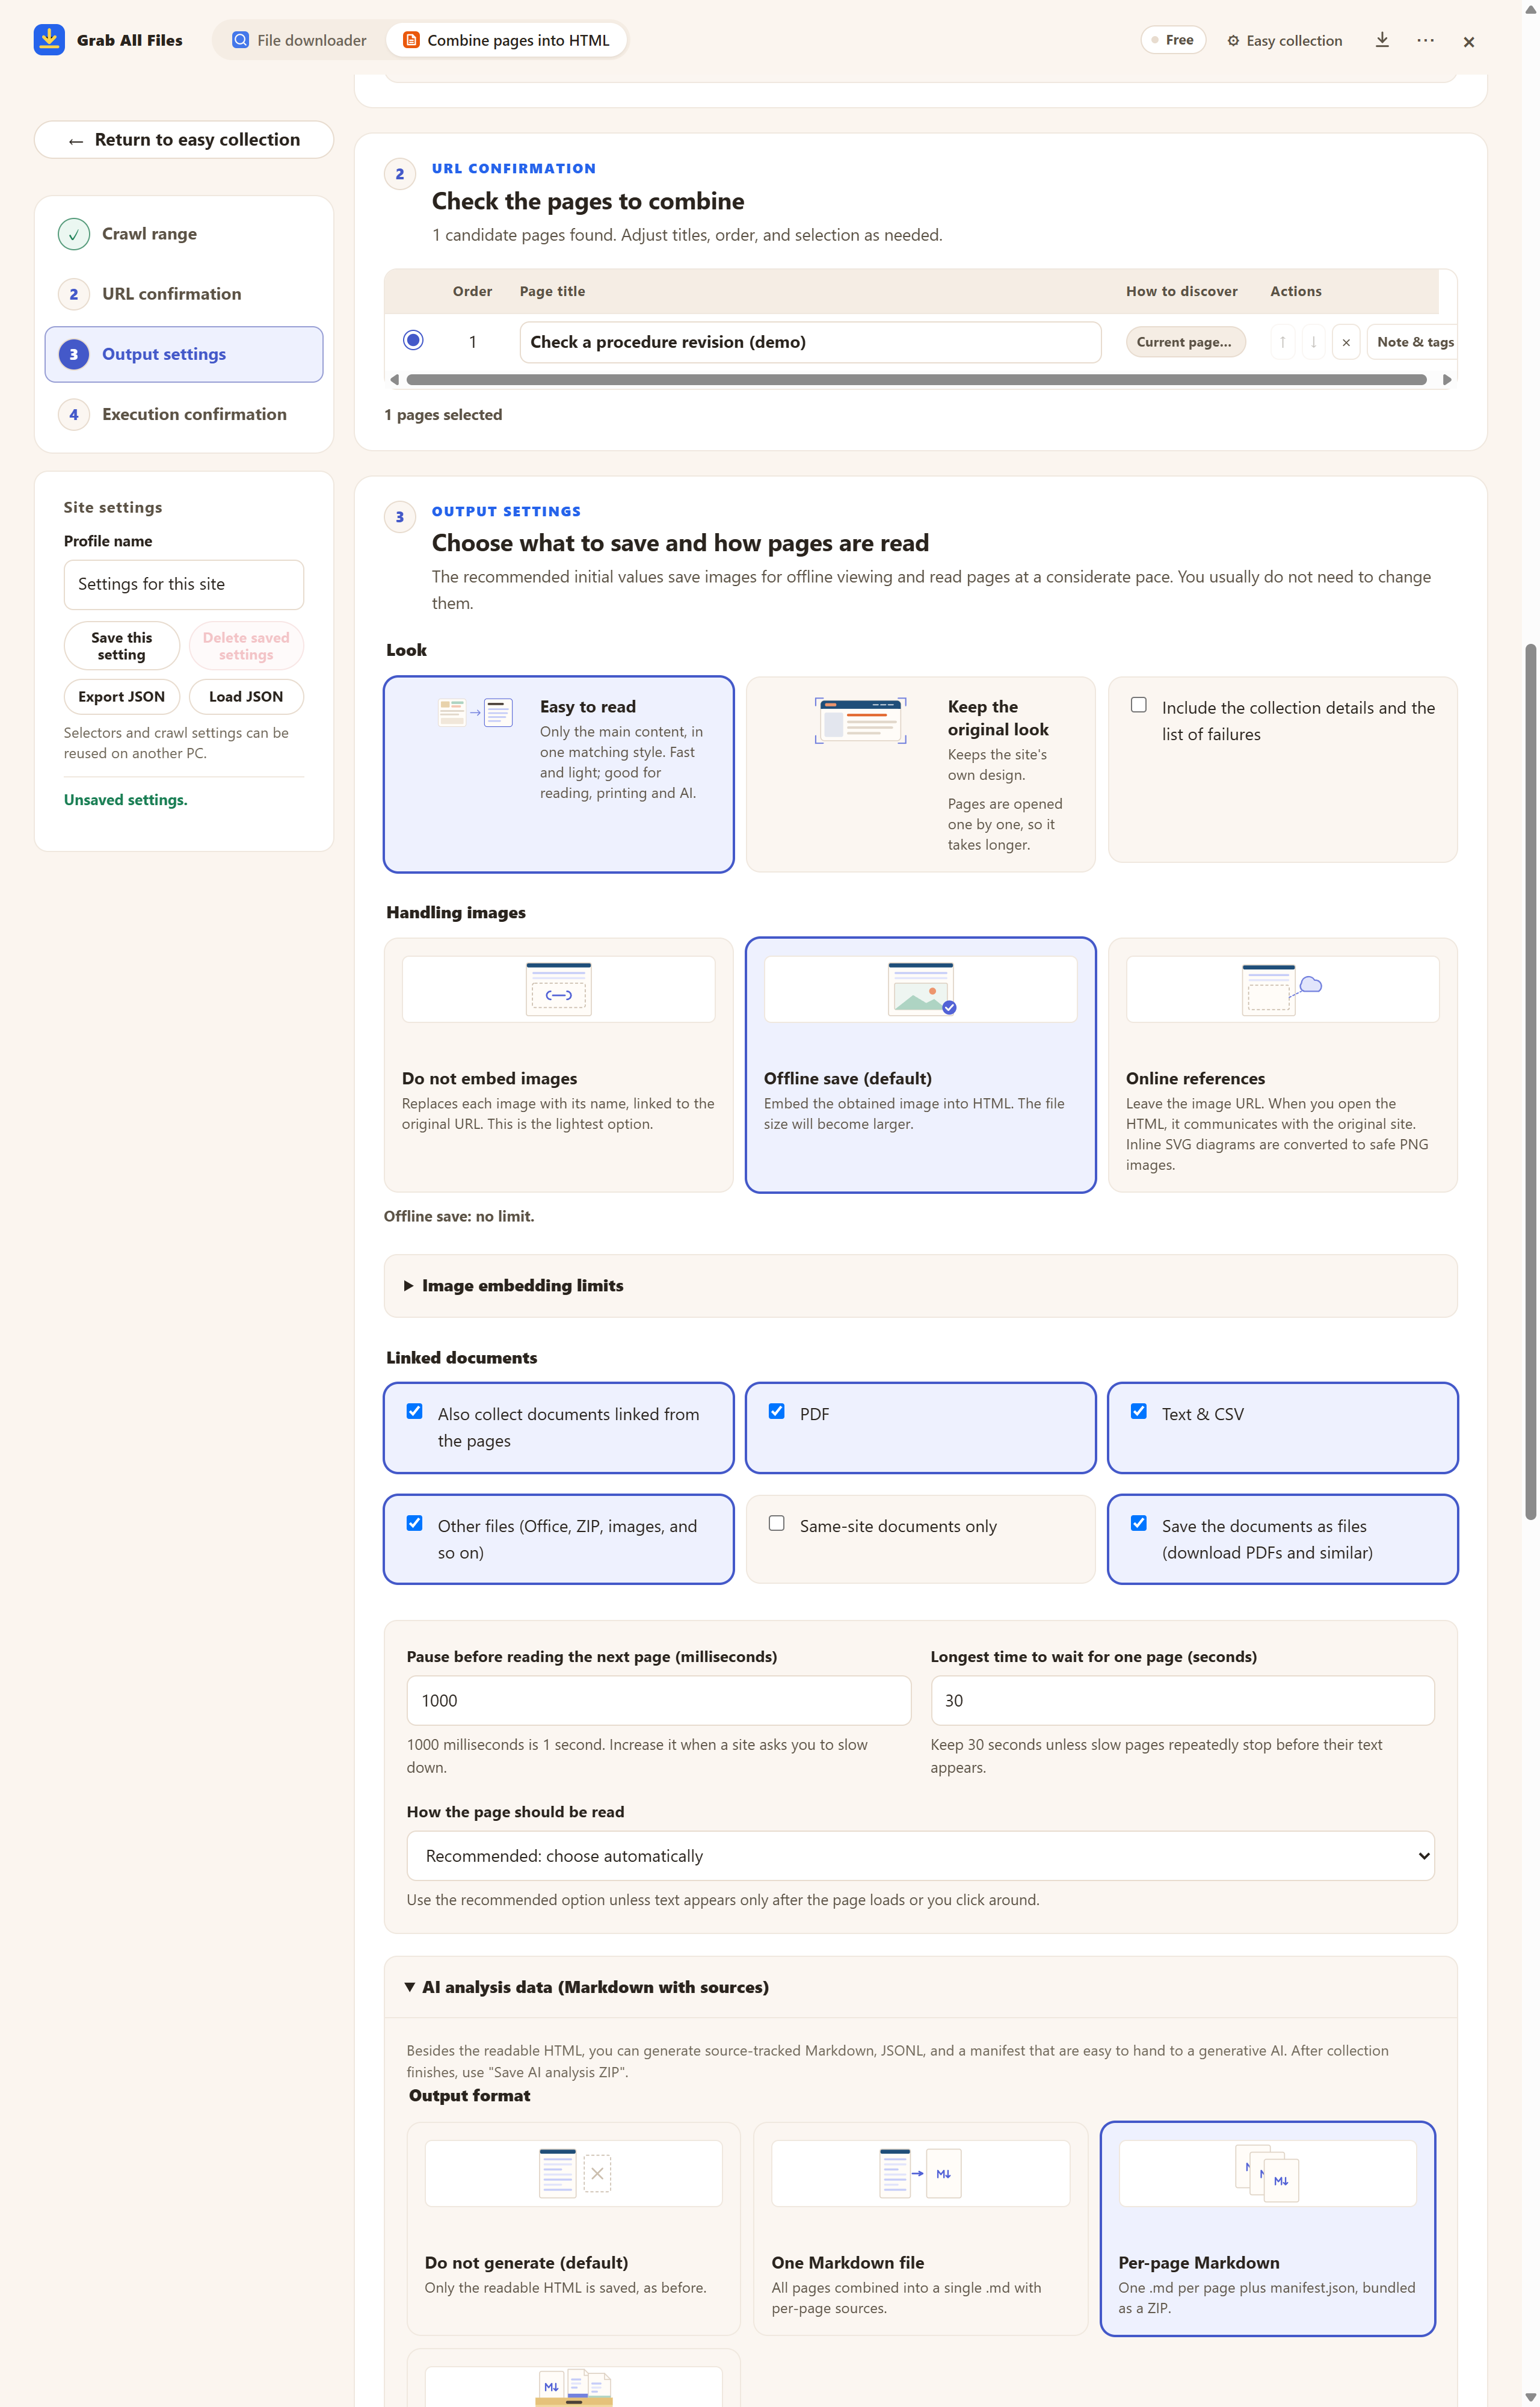Click Return to easy collection button
The image size is (1540, 2407).
coord(184,140)
